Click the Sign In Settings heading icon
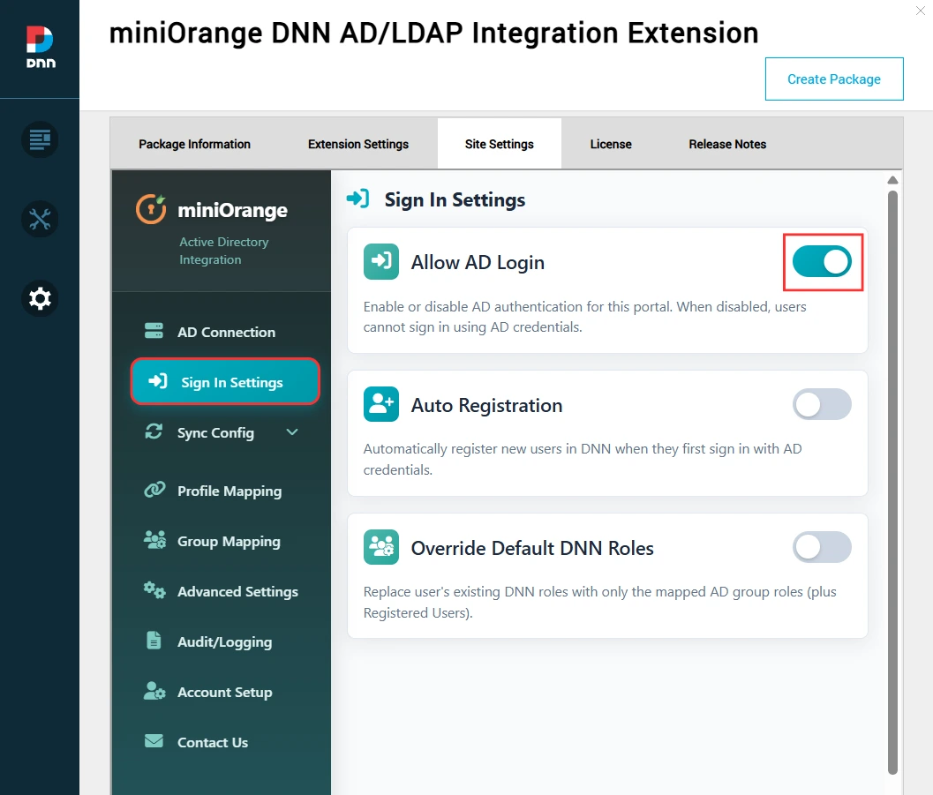 click(358, 199)
